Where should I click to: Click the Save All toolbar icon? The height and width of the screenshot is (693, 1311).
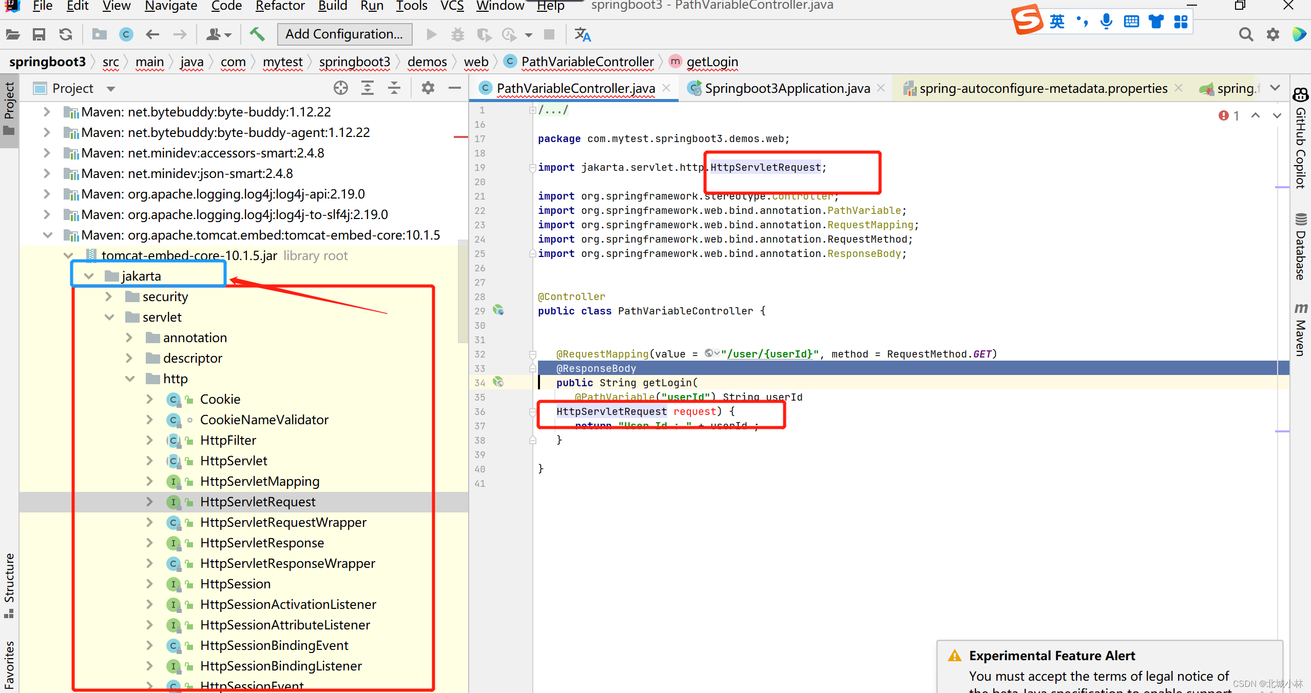click(39, 34)
